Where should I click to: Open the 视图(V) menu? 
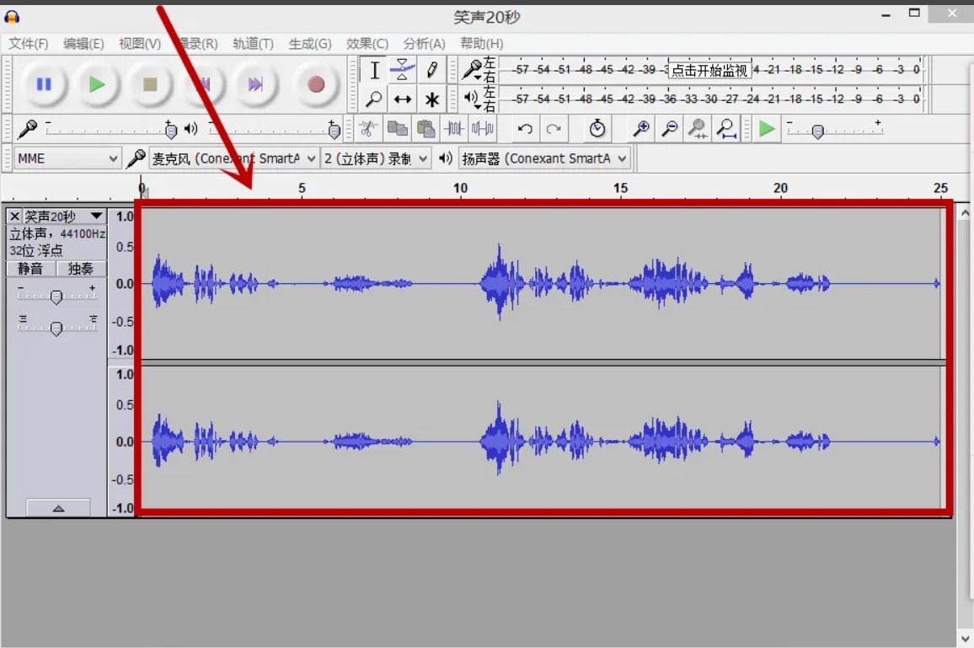point(140,44)
